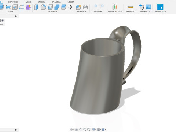The image size is (176, 132).
Task: Expand the CREA dropdown menu
Action: [x=11, y=11]
